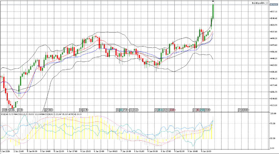Click the 4340.00 price on the axis
The image size is (279, 154).
point(274,99)
